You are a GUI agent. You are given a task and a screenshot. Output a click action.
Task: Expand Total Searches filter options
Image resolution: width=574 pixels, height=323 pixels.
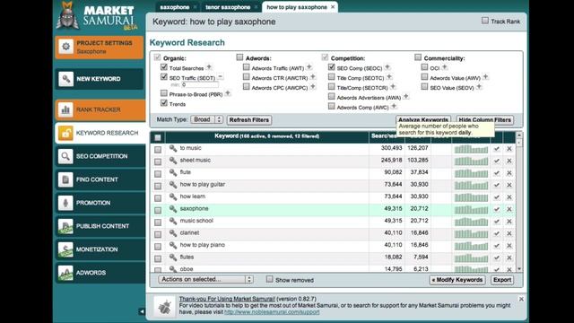(209, 67)
